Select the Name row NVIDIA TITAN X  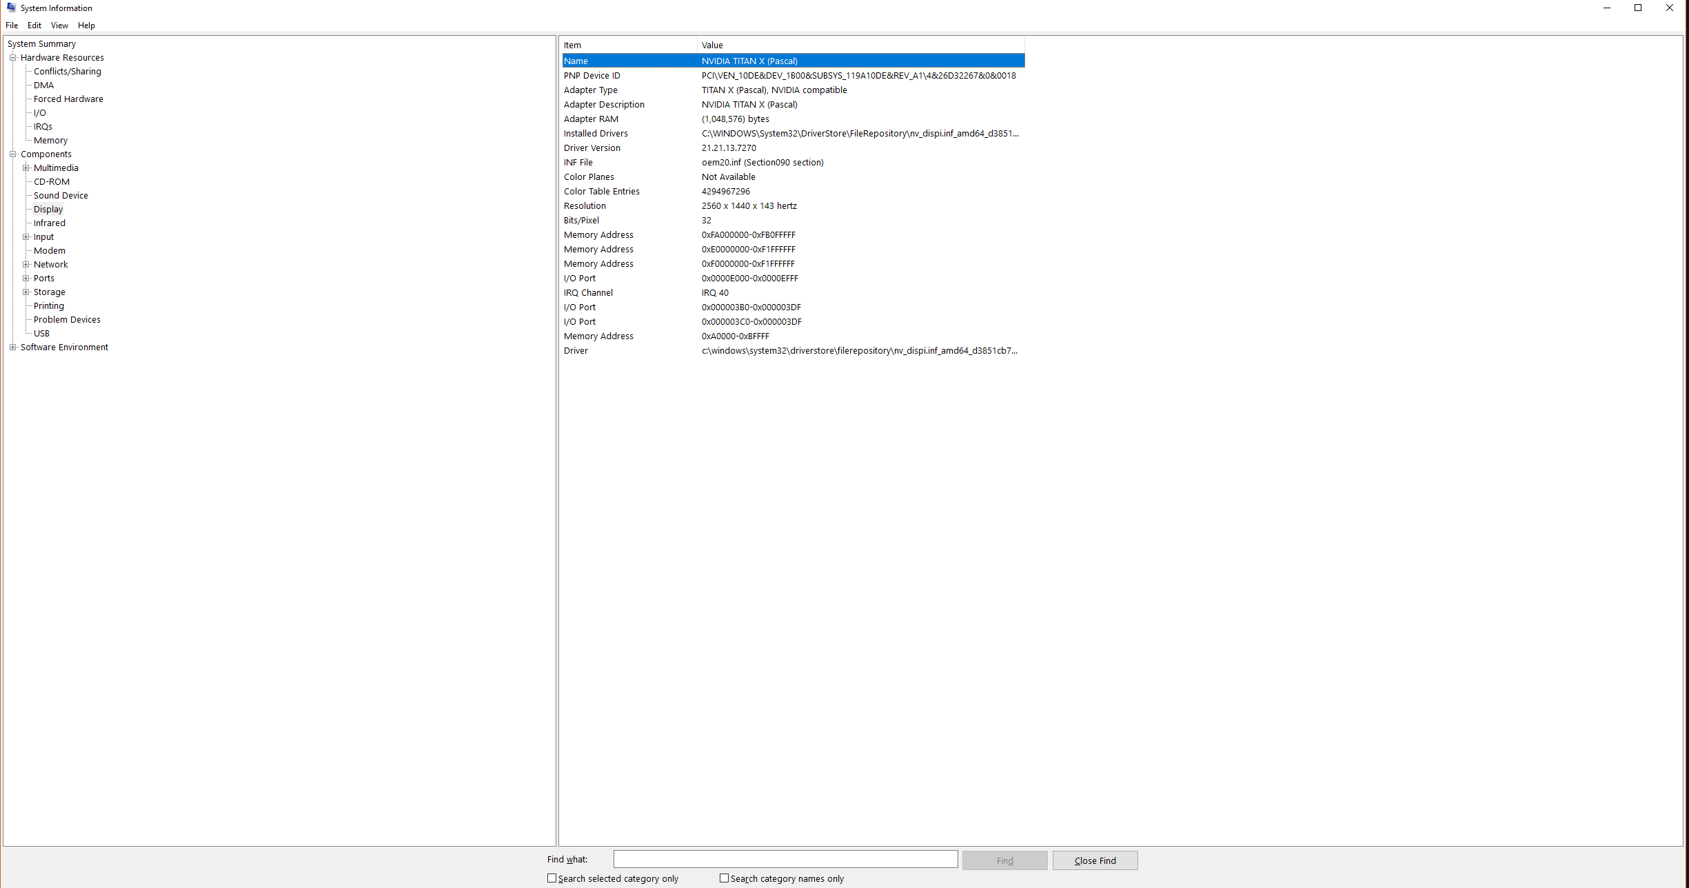pyautogui.click(x=793, y=61)
